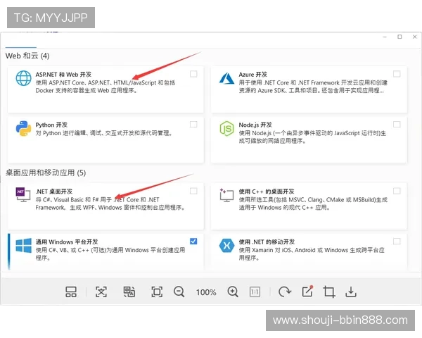This screenshot has height=338, width=422.
Task: Check the Azure 开发 workload checkbox
Action: click(397, 74)
